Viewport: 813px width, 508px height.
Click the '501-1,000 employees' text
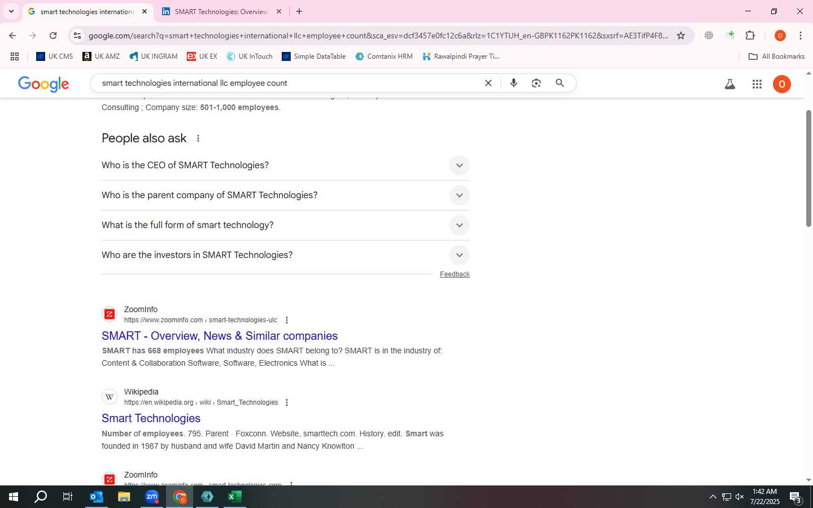click(x=239, y=107)
